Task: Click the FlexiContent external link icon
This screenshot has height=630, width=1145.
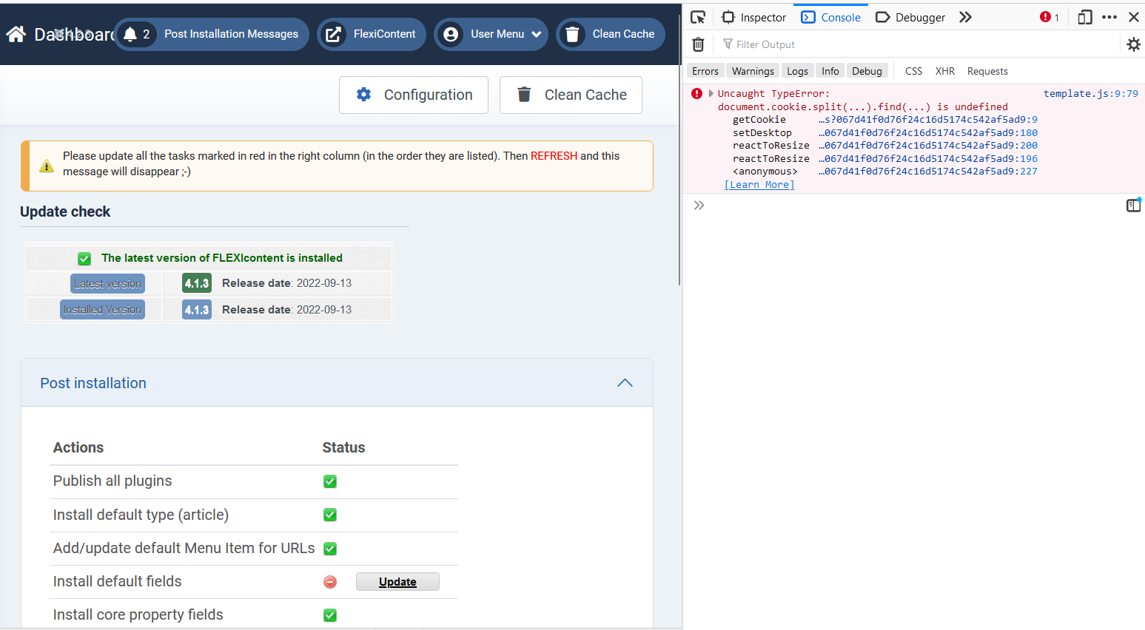Action: pos(334,34)
